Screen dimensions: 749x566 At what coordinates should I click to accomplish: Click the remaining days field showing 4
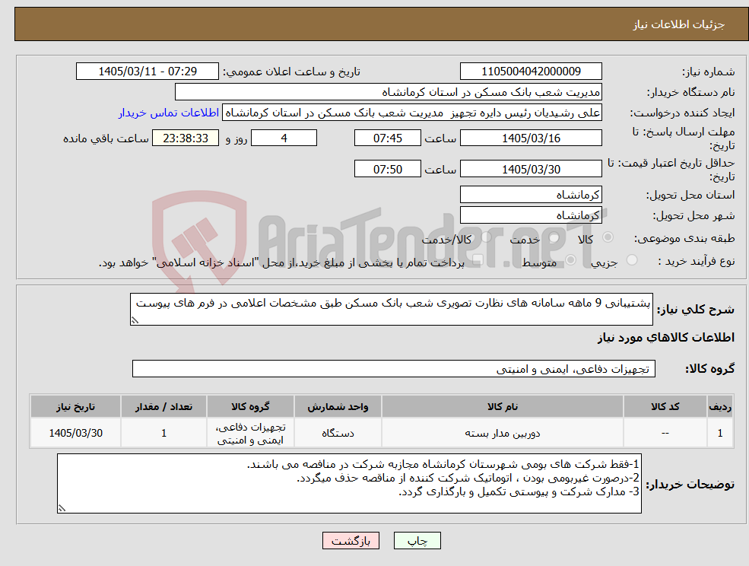tap(284, 138)
